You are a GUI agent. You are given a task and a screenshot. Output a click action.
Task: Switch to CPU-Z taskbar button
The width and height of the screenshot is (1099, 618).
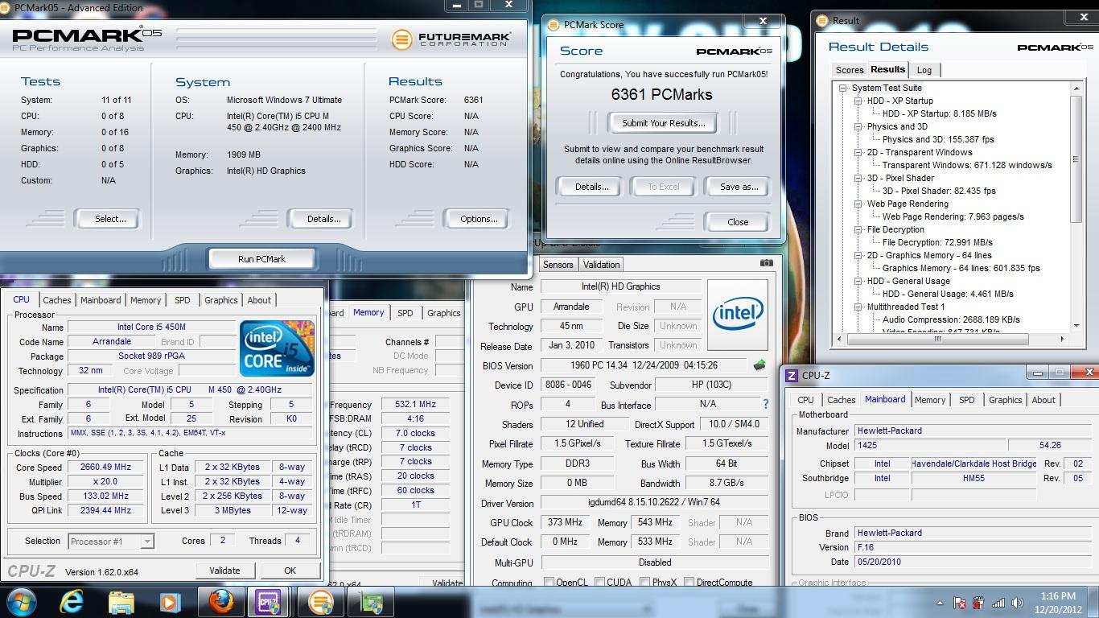pos(269,602)
